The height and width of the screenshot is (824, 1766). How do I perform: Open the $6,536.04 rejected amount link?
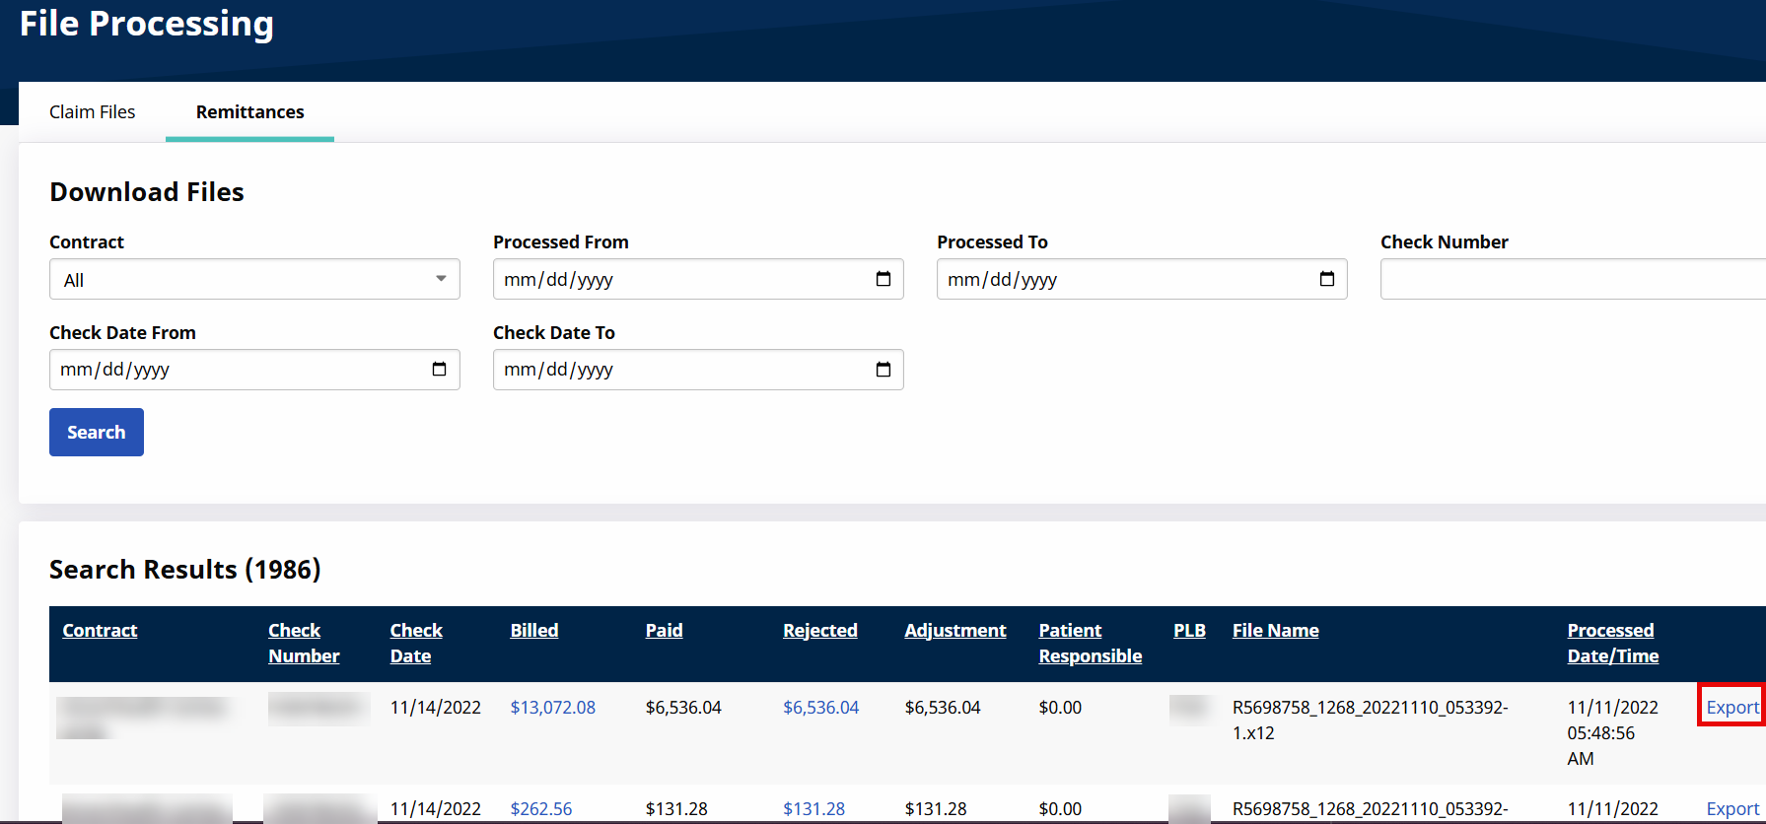[820, 708]
